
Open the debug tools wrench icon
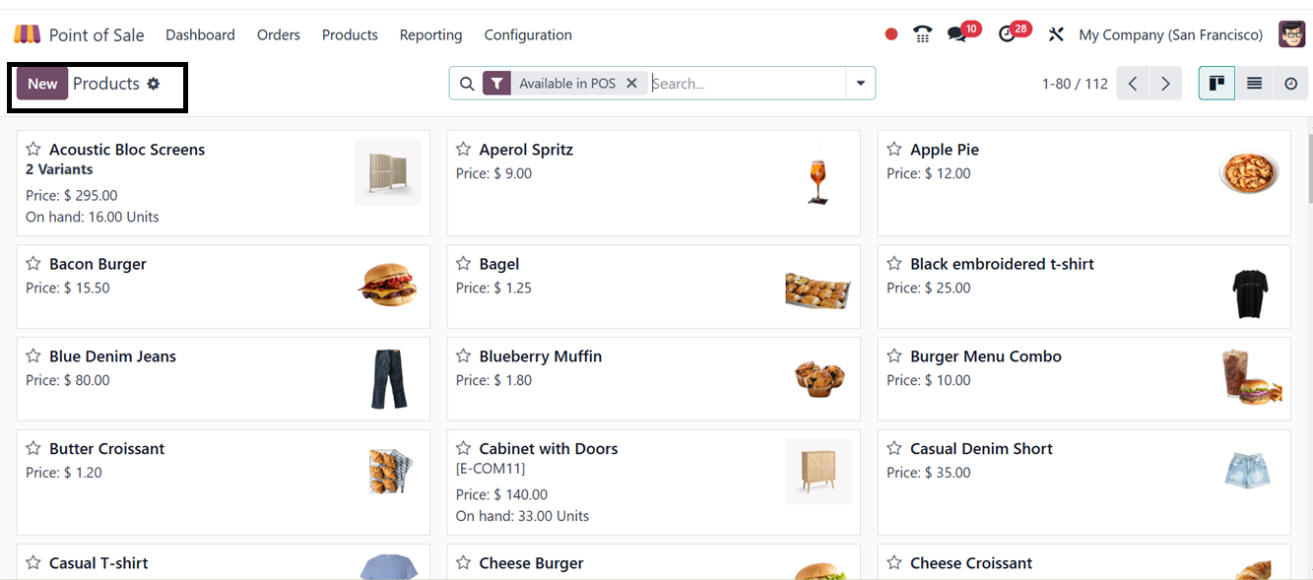[x=1056, y=34]
